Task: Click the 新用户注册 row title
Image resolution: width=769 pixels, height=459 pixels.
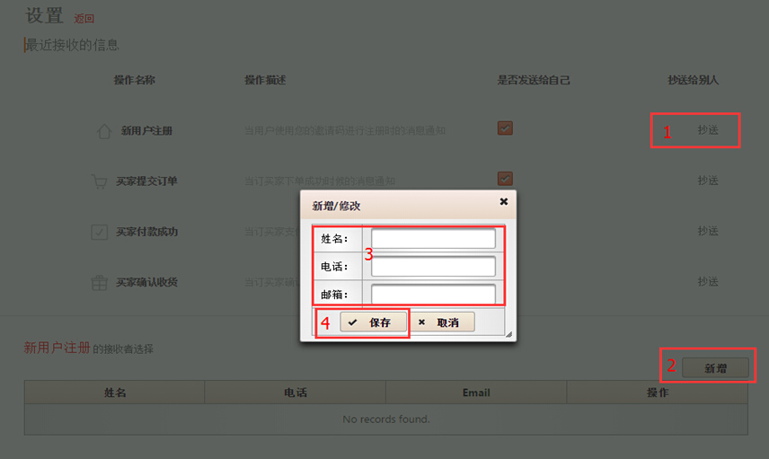Action: 146,131
